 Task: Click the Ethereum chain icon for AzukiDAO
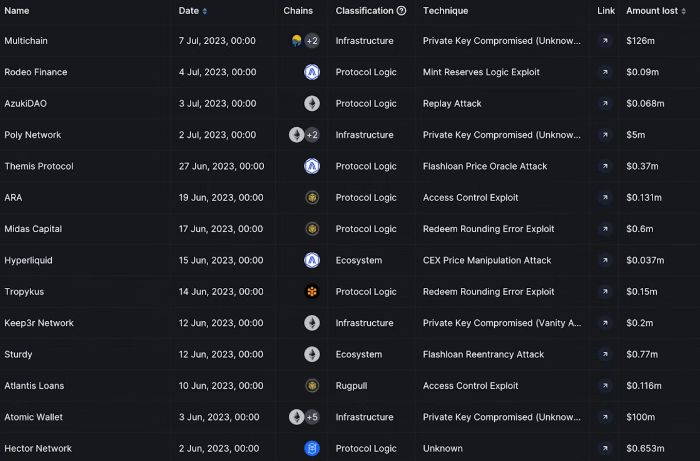pos(312,103)
